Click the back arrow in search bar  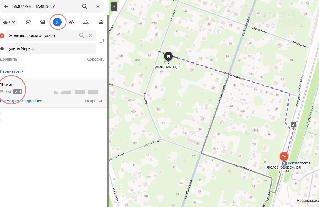6,6
